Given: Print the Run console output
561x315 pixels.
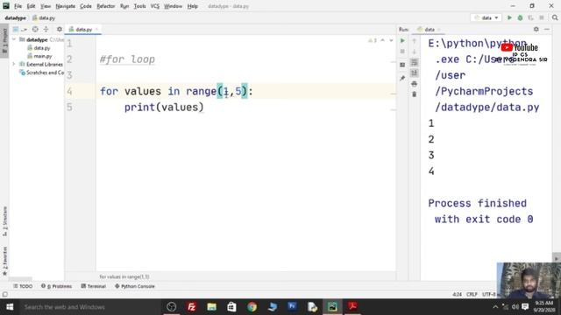Looking at the screenshot, I should tap(415, 84).
